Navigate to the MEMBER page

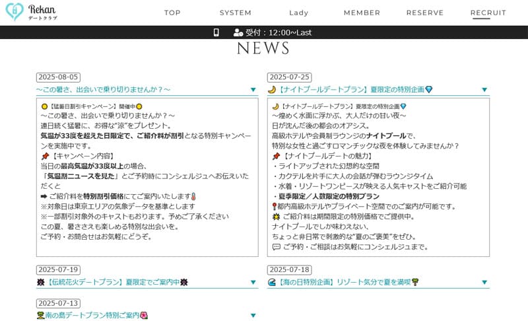pos(362,13)
